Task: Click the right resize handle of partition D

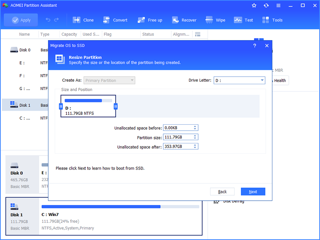Action: pos(116,106)
